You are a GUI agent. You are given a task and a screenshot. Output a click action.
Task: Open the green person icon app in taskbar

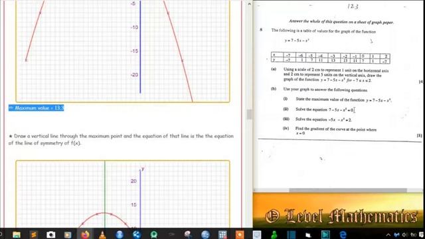click(x=274, y=234)
